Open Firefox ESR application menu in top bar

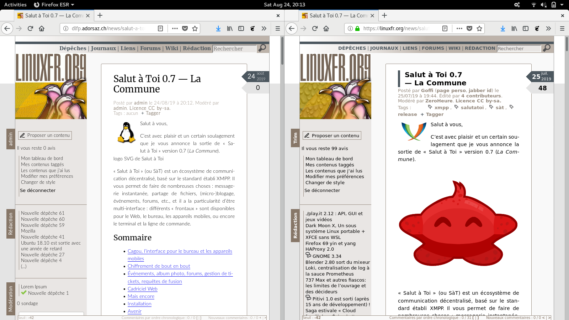coord(54,5)
